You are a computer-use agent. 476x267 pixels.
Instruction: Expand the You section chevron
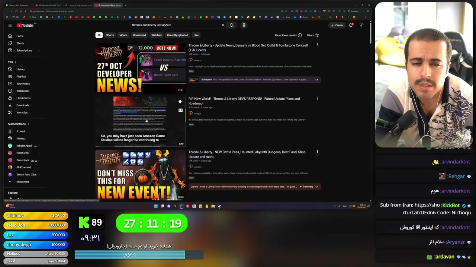(x=16, y=62)
